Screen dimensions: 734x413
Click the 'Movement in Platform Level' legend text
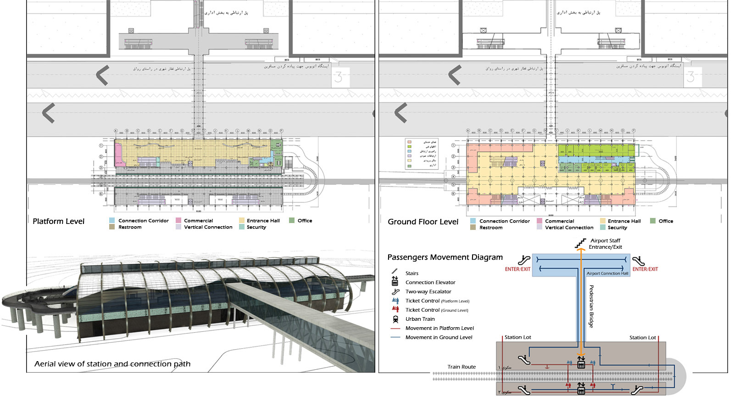point(439,328)
